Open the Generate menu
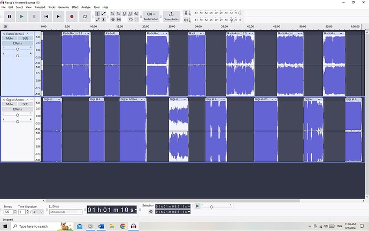The height and width of the screenshot is (231, 369). 64,7
